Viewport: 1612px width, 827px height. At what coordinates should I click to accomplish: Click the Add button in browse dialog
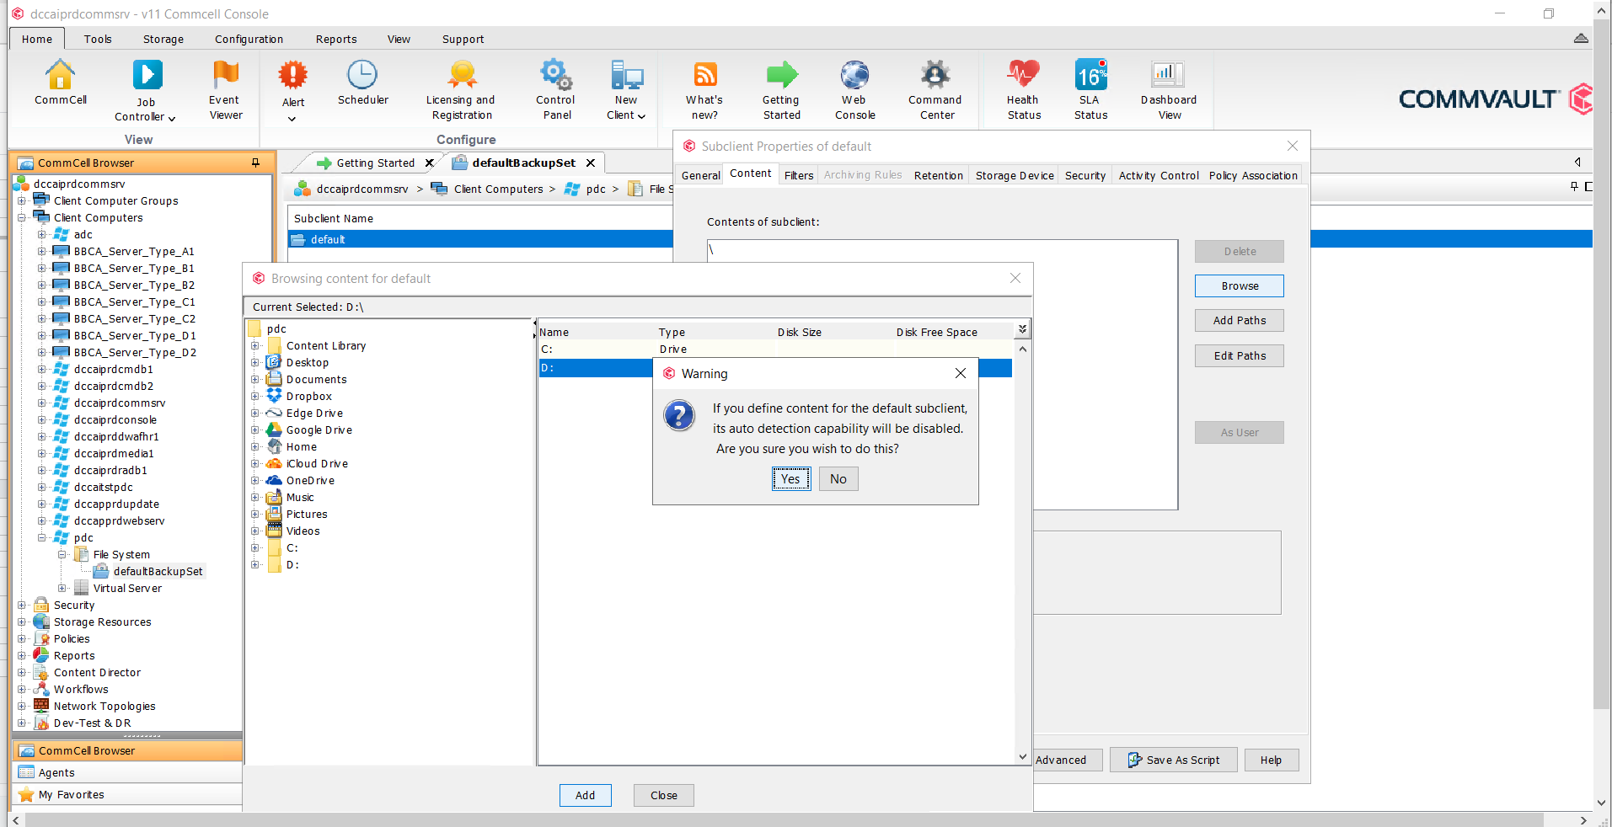585,795
